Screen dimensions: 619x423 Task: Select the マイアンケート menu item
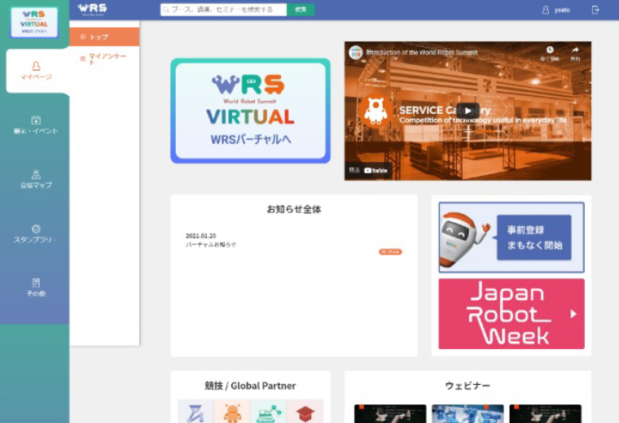pyautogui.click(x=104, y=59)
